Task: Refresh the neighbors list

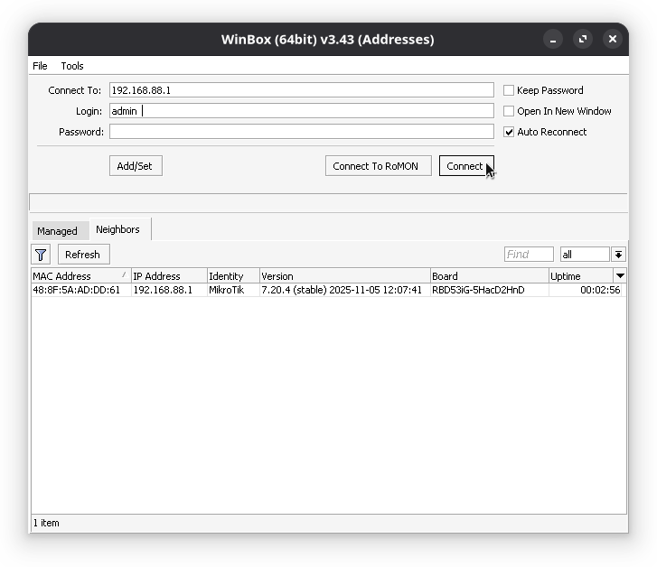Action: tap(82, 255)
